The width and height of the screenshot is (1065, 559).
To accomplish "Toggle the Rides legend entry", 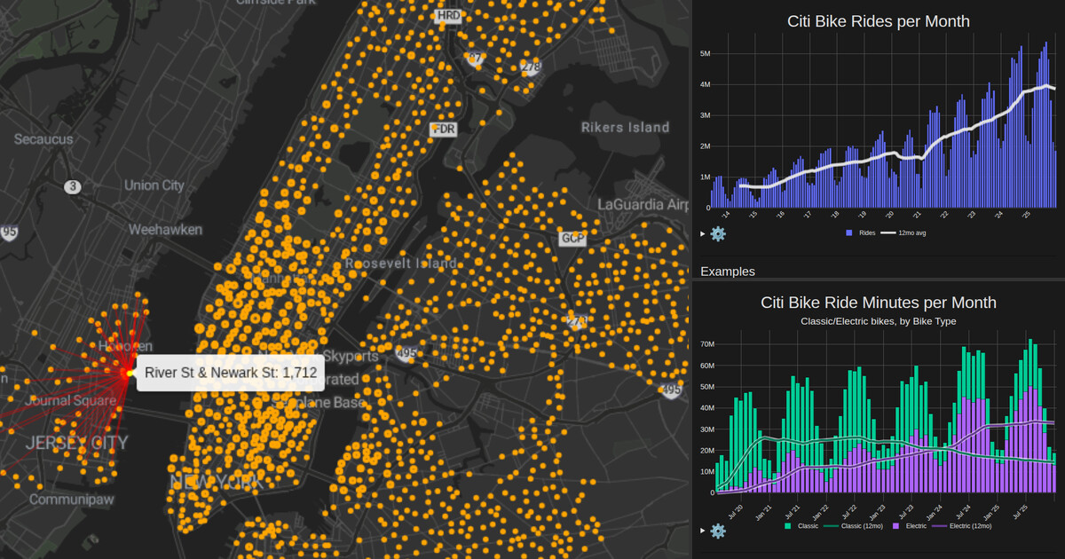I will (860, 232).
